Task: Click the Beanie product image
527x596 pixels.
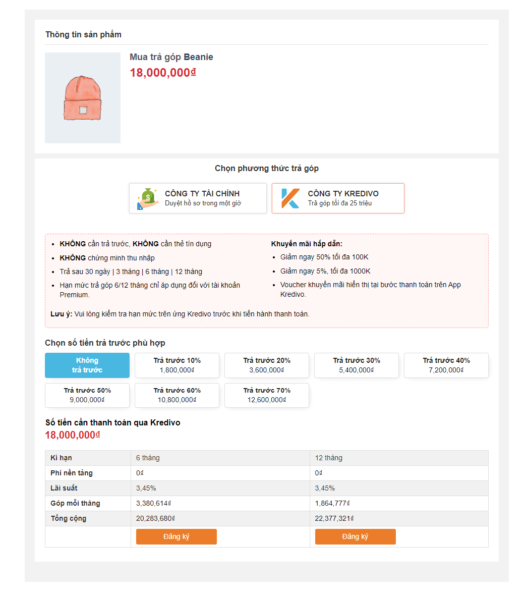Action: [82, 97]
